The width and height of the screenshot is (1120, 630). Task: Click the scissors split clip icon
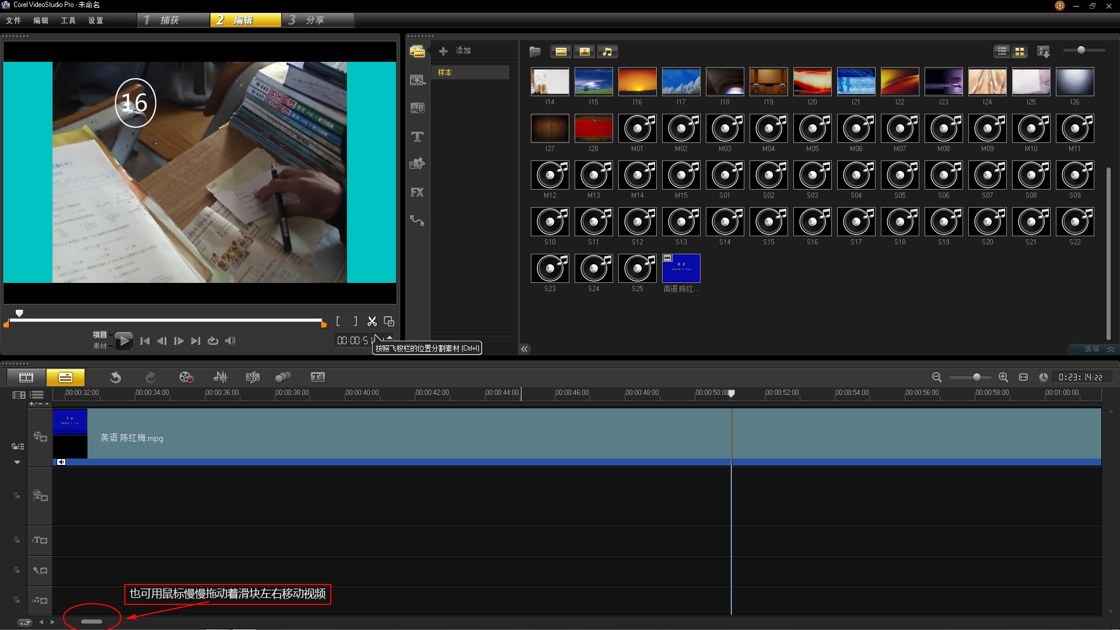click(x=372, y=321)
